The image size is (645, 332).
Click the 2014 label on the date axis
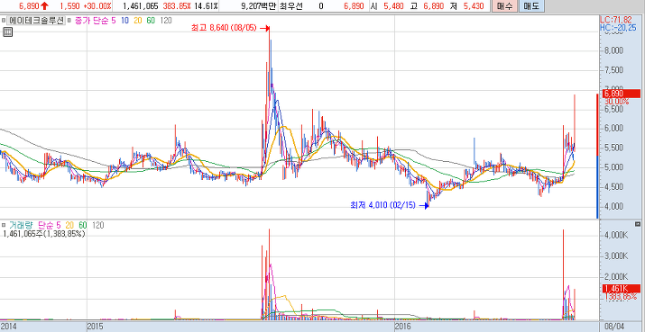click(9, 327)
